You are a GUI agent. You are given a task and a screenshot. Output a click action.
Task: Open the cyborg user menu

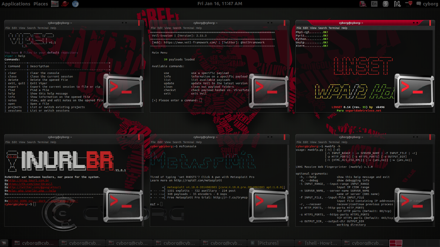[x=431, y=4]
